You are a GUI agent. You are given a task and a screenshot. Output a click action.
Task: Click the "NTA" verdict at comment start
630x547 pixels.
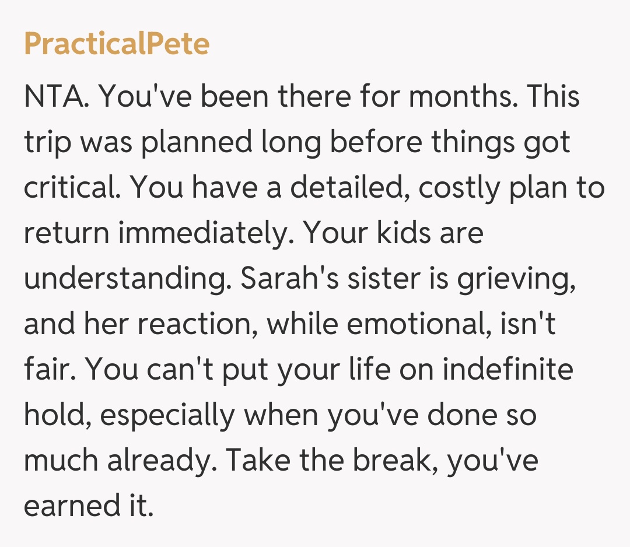coord(55,97)
